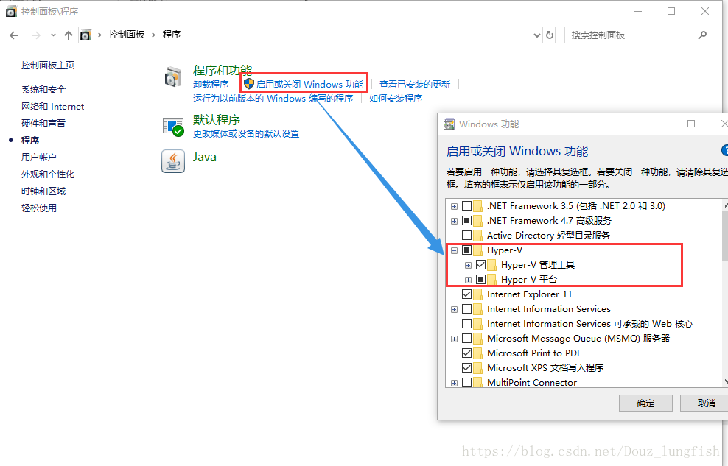The width and height of the screenshot is (728, 466).
Task: Open the 程序和功能 heading link
Action: 223,70
